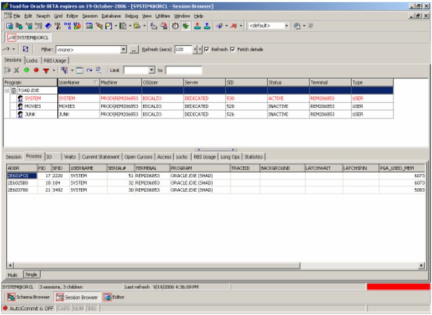Click the new connection plug icon
This screenshot has width=432, height=315.
(x=219, y=26)
